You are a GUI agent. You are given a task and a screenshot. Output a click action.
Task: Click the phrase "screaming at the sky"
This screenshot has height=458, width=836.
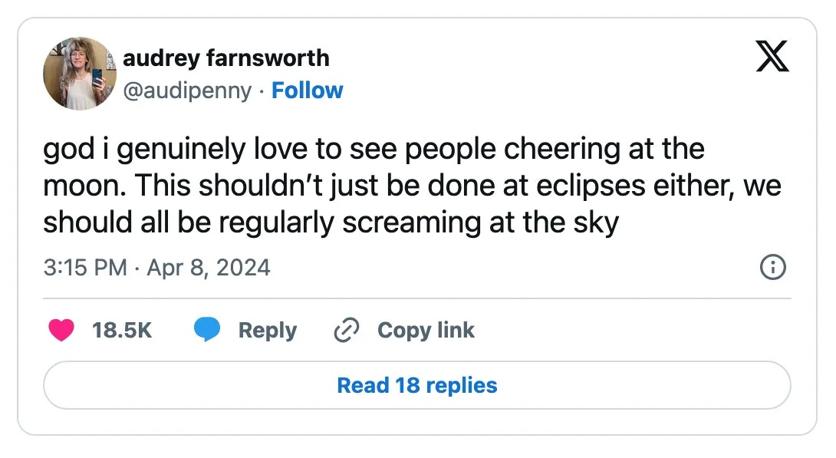click(x=481, y=222)
